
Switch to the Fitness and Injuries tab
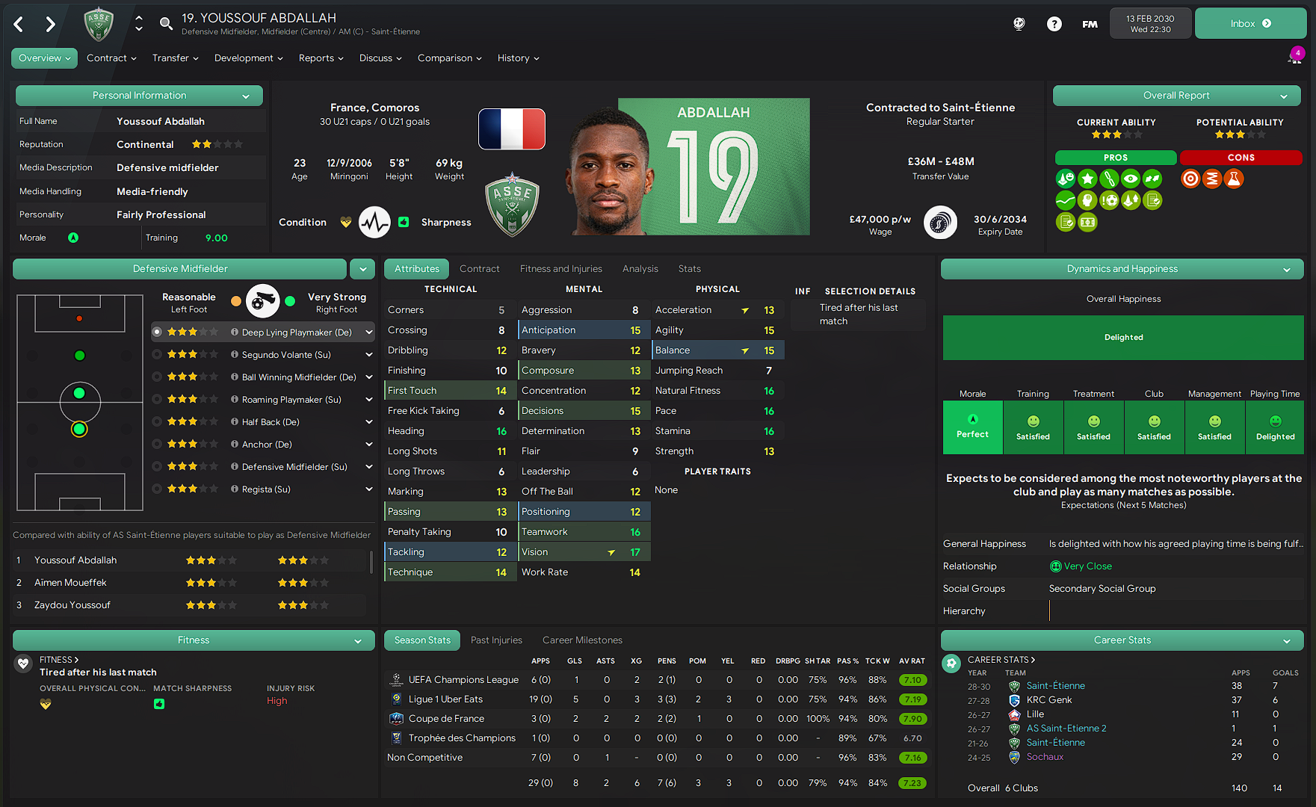click(560, 269)
